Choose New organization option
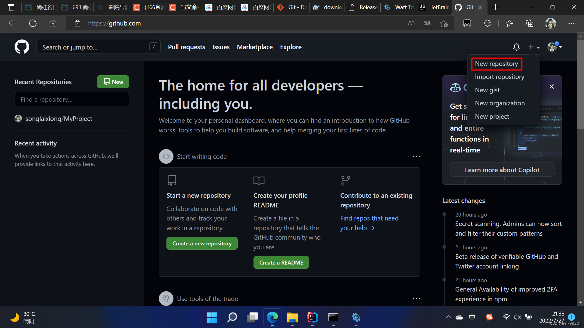The height and width of the screenshot is (328, 584). [500, 103]
